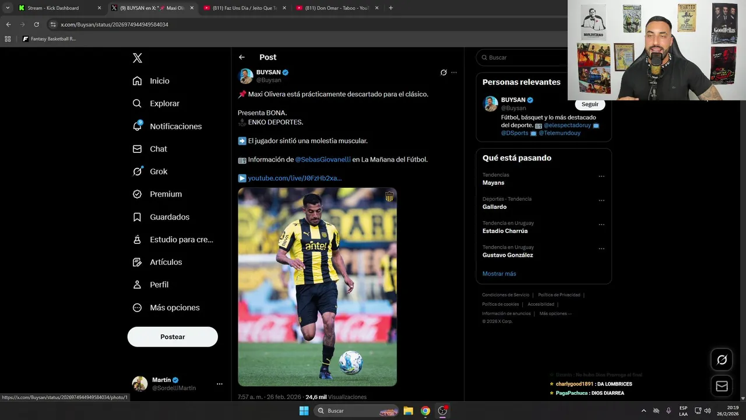Open Información de anuncios link
Viewport: 746px width, 420px height.
pyautogui.click(x=506, y=314)
